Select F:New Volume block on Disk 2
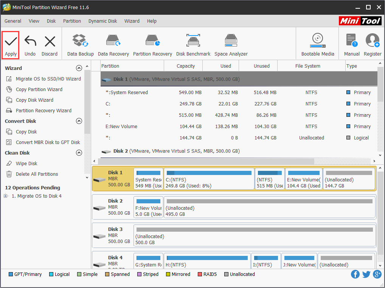The width and height of the screenshot is (385, 288). coord(148,207)
